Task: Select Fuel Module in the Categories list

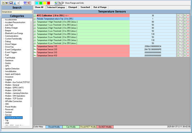Action: [x=10, y=58]
